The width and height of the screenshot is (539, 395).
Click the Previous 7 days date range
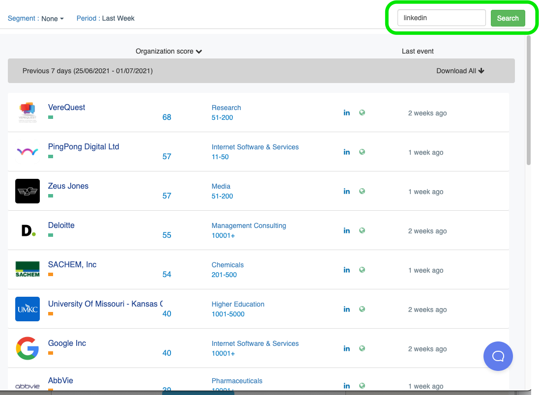click(87, 71)
